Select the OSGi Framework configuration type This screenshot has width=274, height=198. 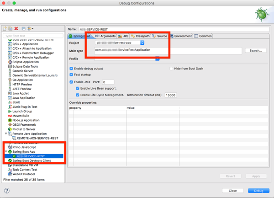pyautogui.click(x=24, y=125)
